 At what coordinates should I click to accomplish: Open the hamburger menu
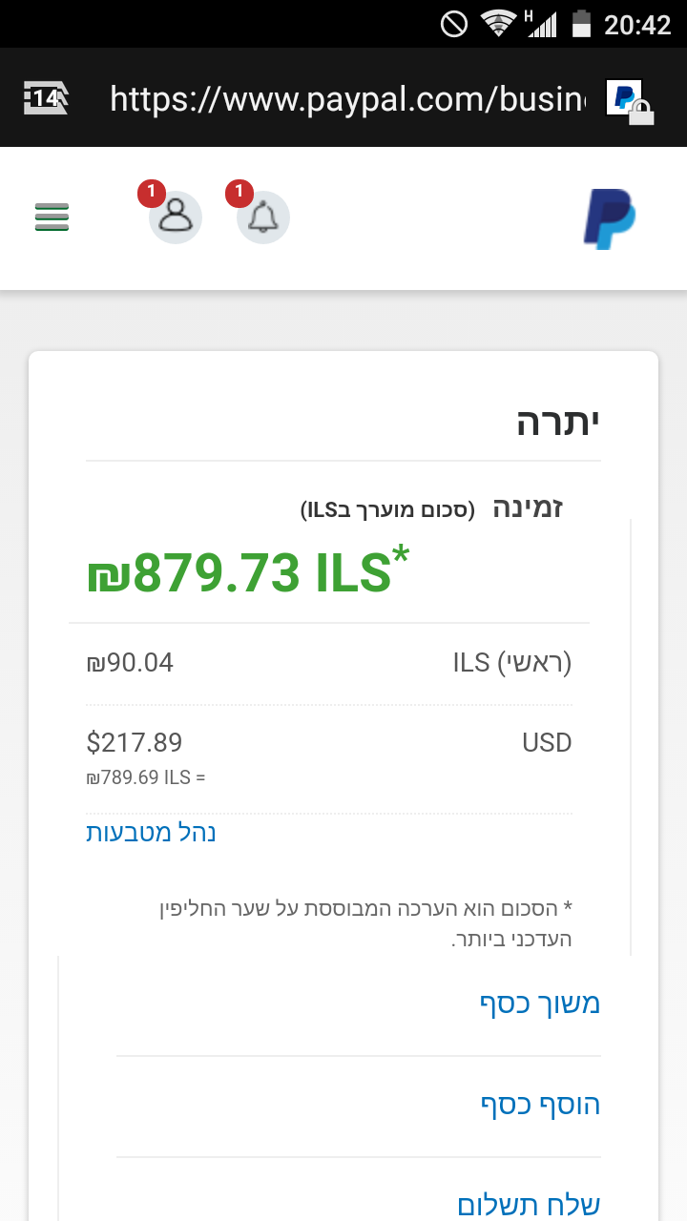click(x=52, y=217)
